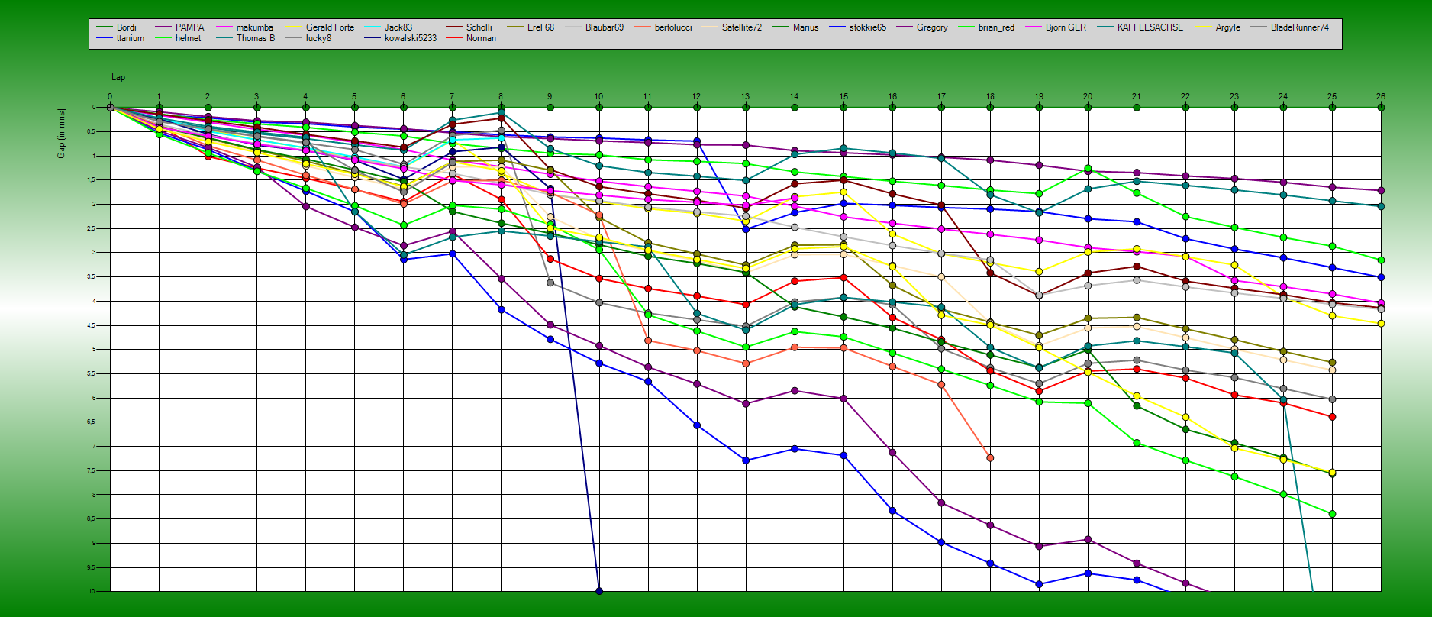Select the stokkie65 legend entry
This screenshot has width=1432, height=617.
point(867,27)
